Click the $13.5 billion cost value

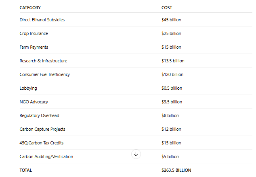pos(173,61)
